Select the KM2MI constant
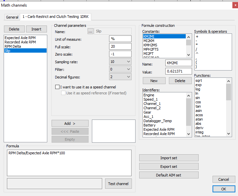 [x=164, y=36]
